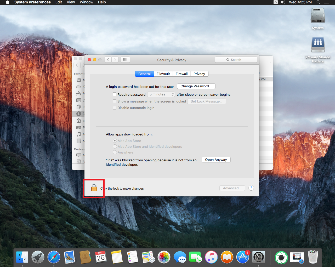Image resolution: width=335 pixels, height=267 pixels.
Task: Open Launchpad rocket icon in dock
Action: 38,257
